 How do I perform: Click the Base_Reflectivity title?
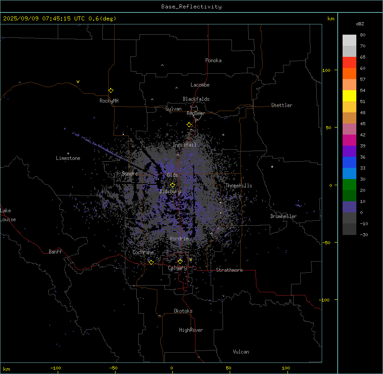click(x=191, y=7)
